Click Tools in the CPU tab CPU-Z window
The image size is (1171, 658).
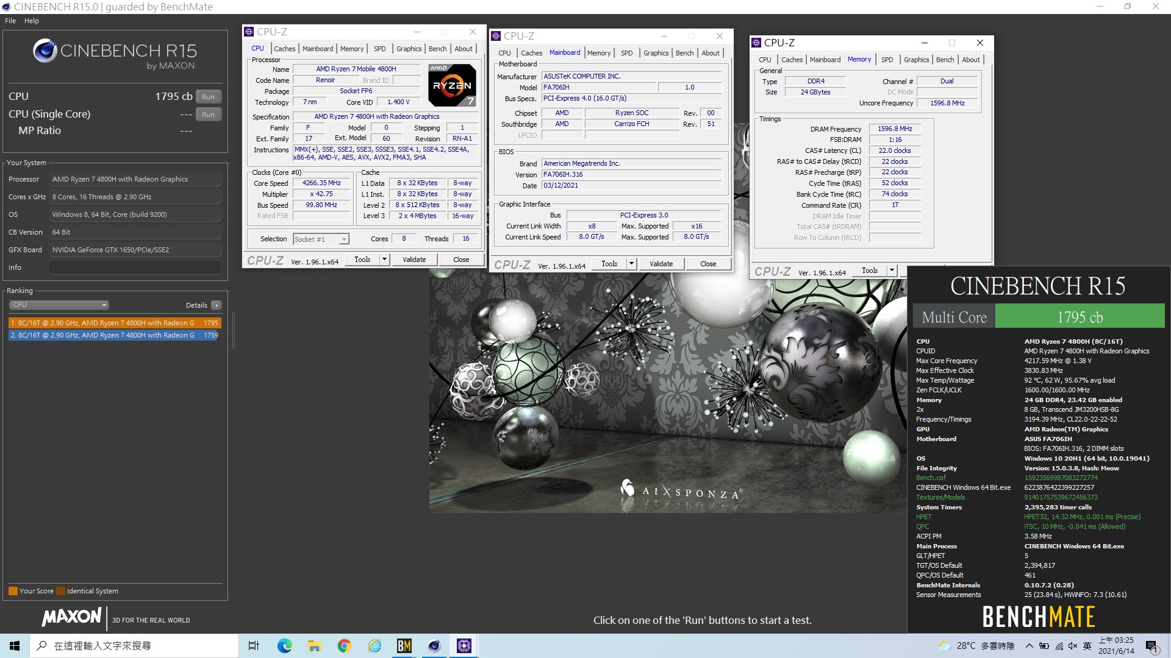pyautogui.click(x=362, y=260)
